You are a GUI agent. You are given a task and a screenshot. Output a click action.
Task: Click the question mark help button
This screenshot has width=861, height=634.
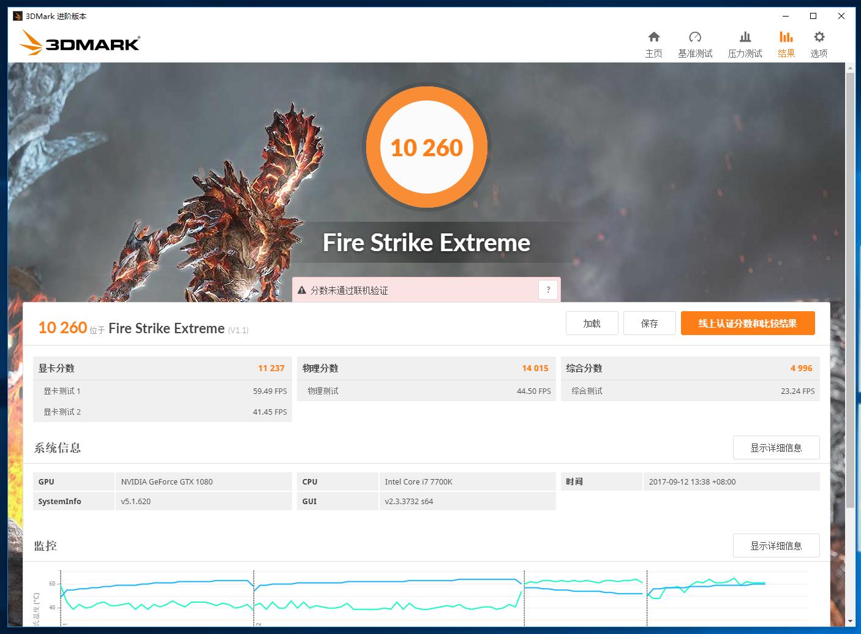[548, 290]
